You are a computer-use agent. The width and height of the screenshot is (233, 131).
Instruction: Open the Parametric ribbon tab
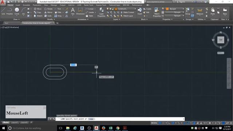(37, 5)
